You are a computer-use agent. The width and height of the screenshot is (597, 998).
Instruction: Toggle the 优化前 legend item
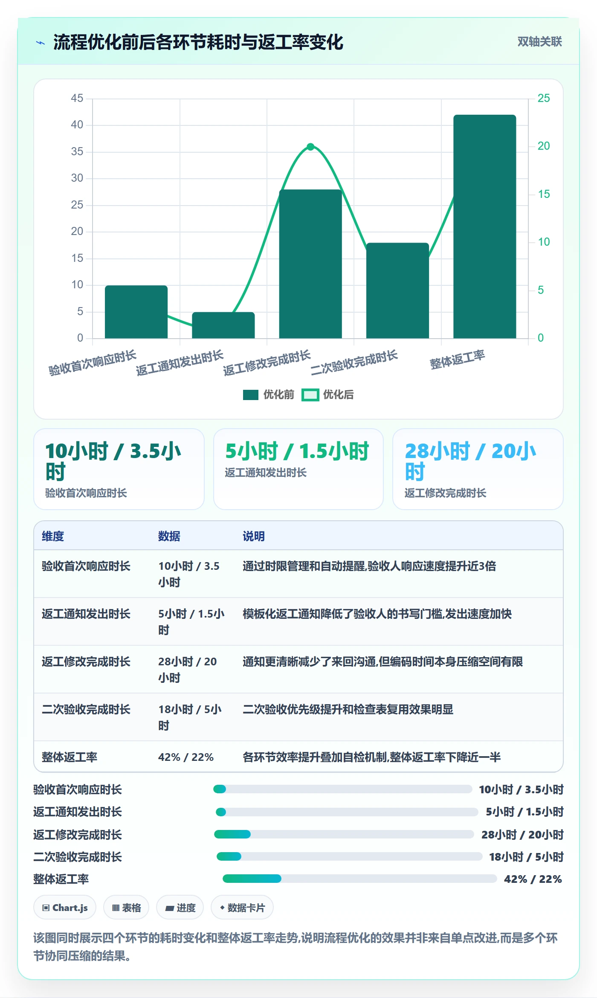tap(269, 395)
